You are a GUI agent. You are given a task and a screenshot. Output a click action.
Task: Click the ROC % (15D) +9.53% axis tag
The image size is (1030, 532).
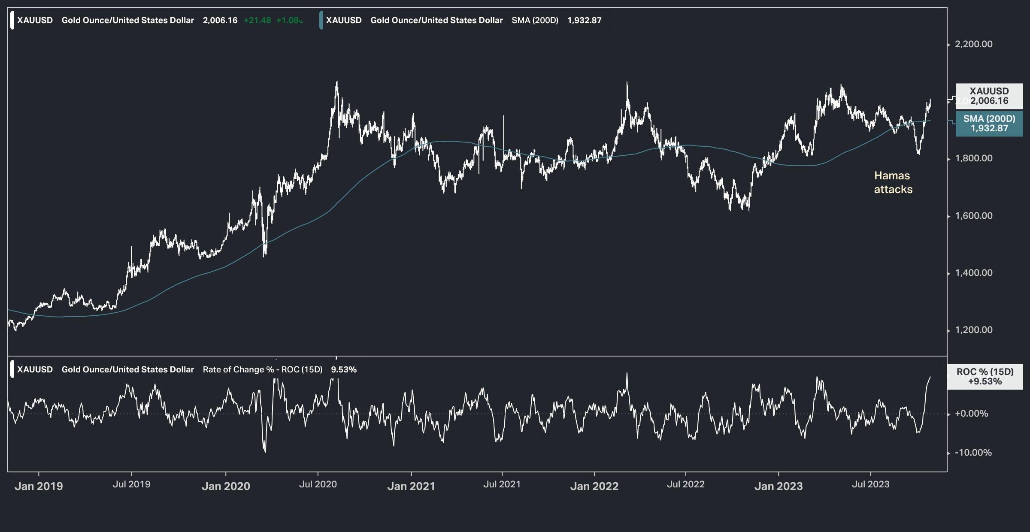pos(985,377)
